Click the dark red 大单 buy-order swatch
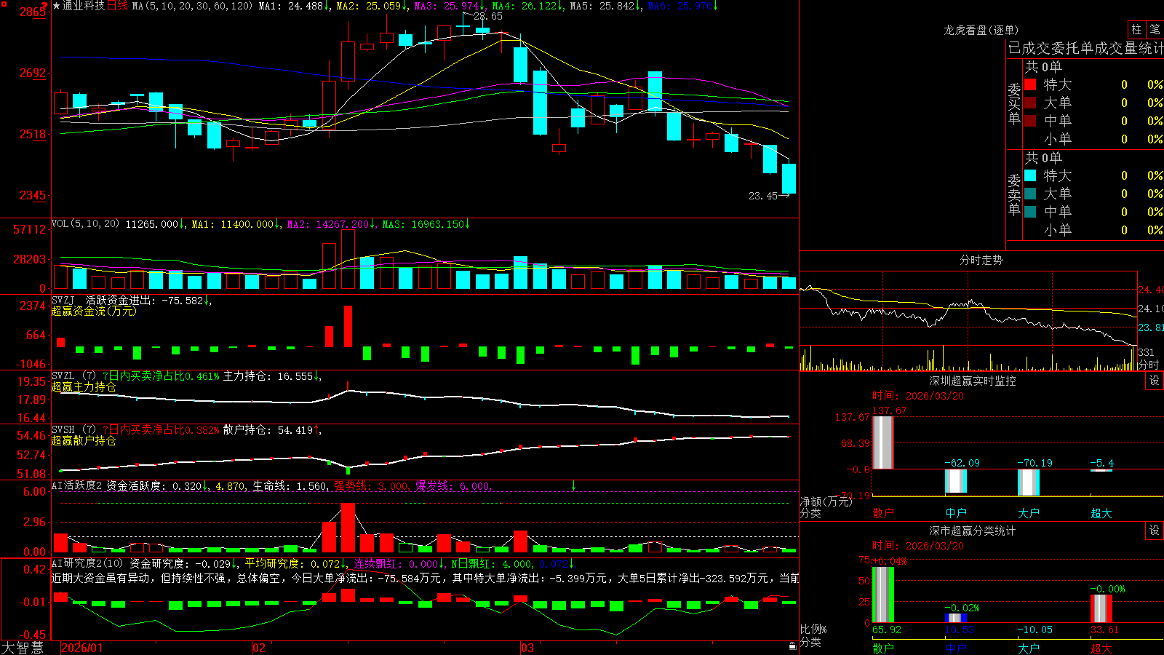 pyautogui.click(x=1030, y=103)
